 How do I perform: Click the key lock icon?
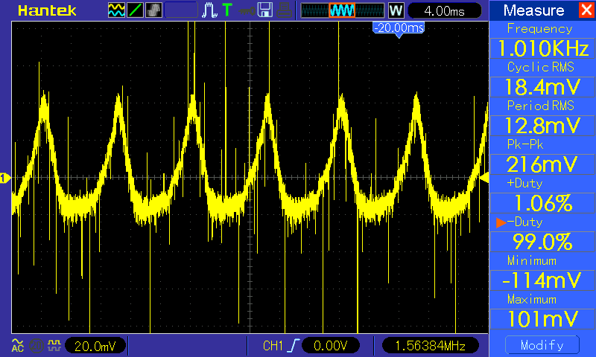click(247, 11)
